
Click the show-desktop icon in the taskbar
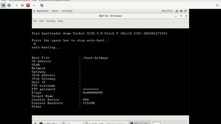tap(35, 123)
